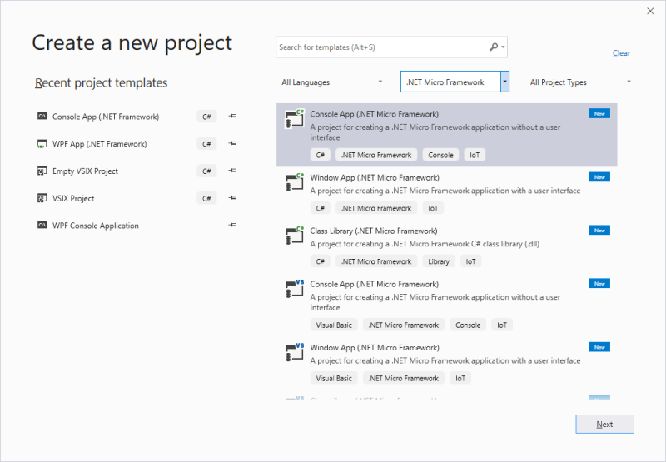
Task: Click the C# Console App Micro Framework template icon
Action: [294, 118]
